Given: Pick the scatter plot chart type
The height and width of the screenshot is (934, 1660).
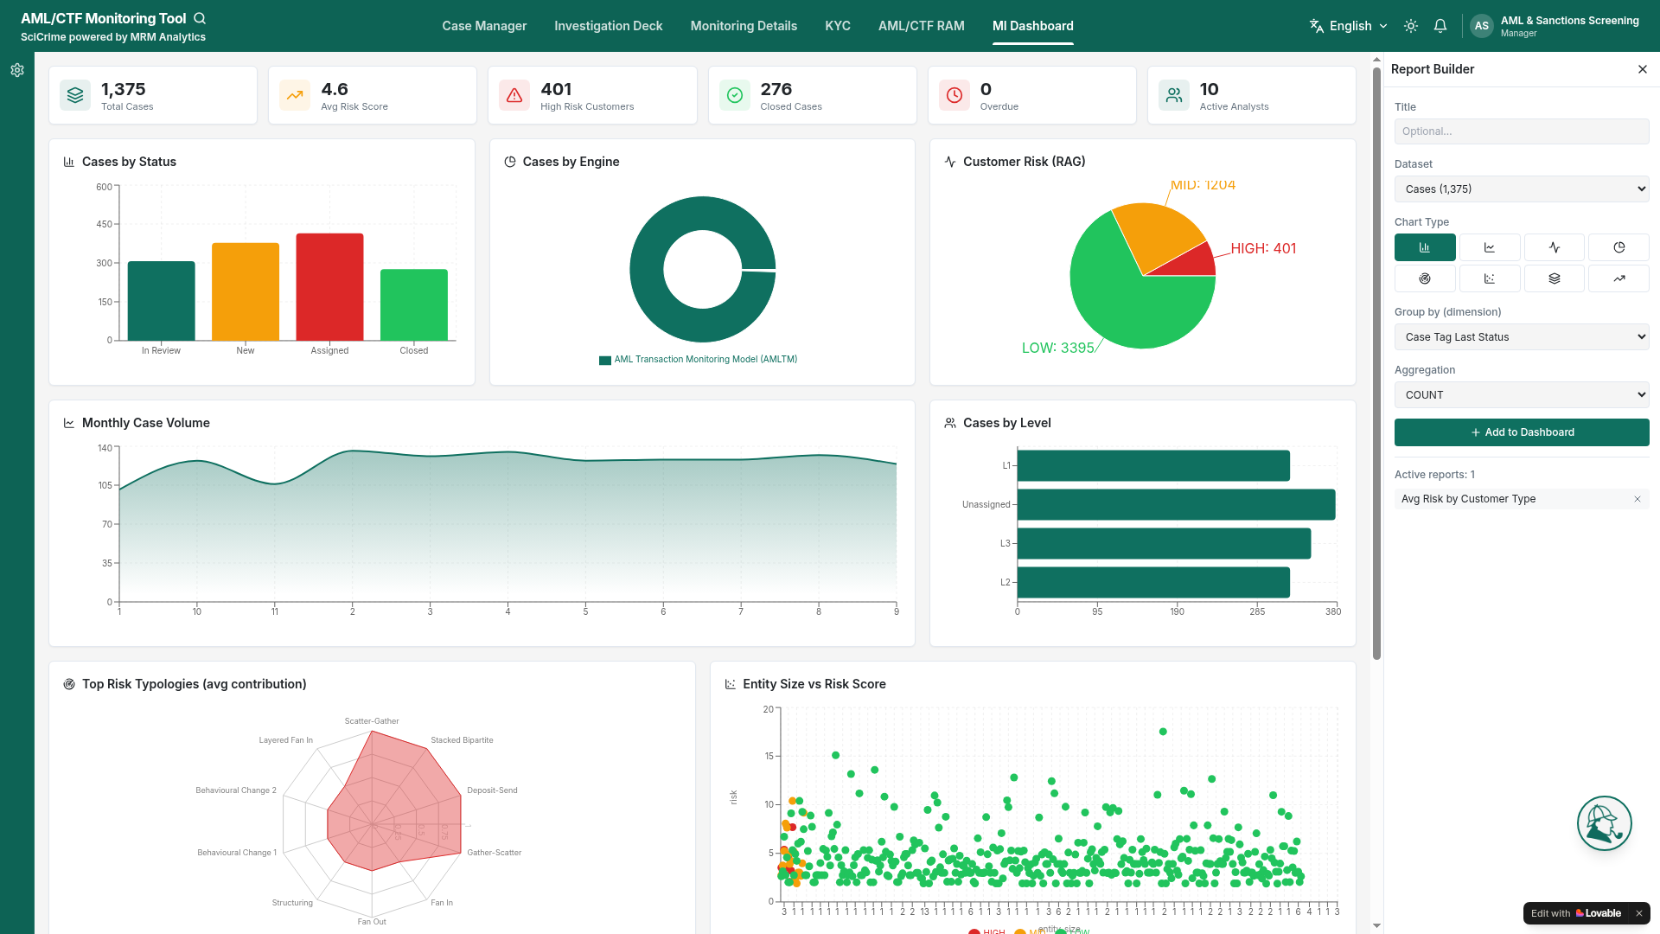Looking at the screenshot, I should click(1490, 278).
